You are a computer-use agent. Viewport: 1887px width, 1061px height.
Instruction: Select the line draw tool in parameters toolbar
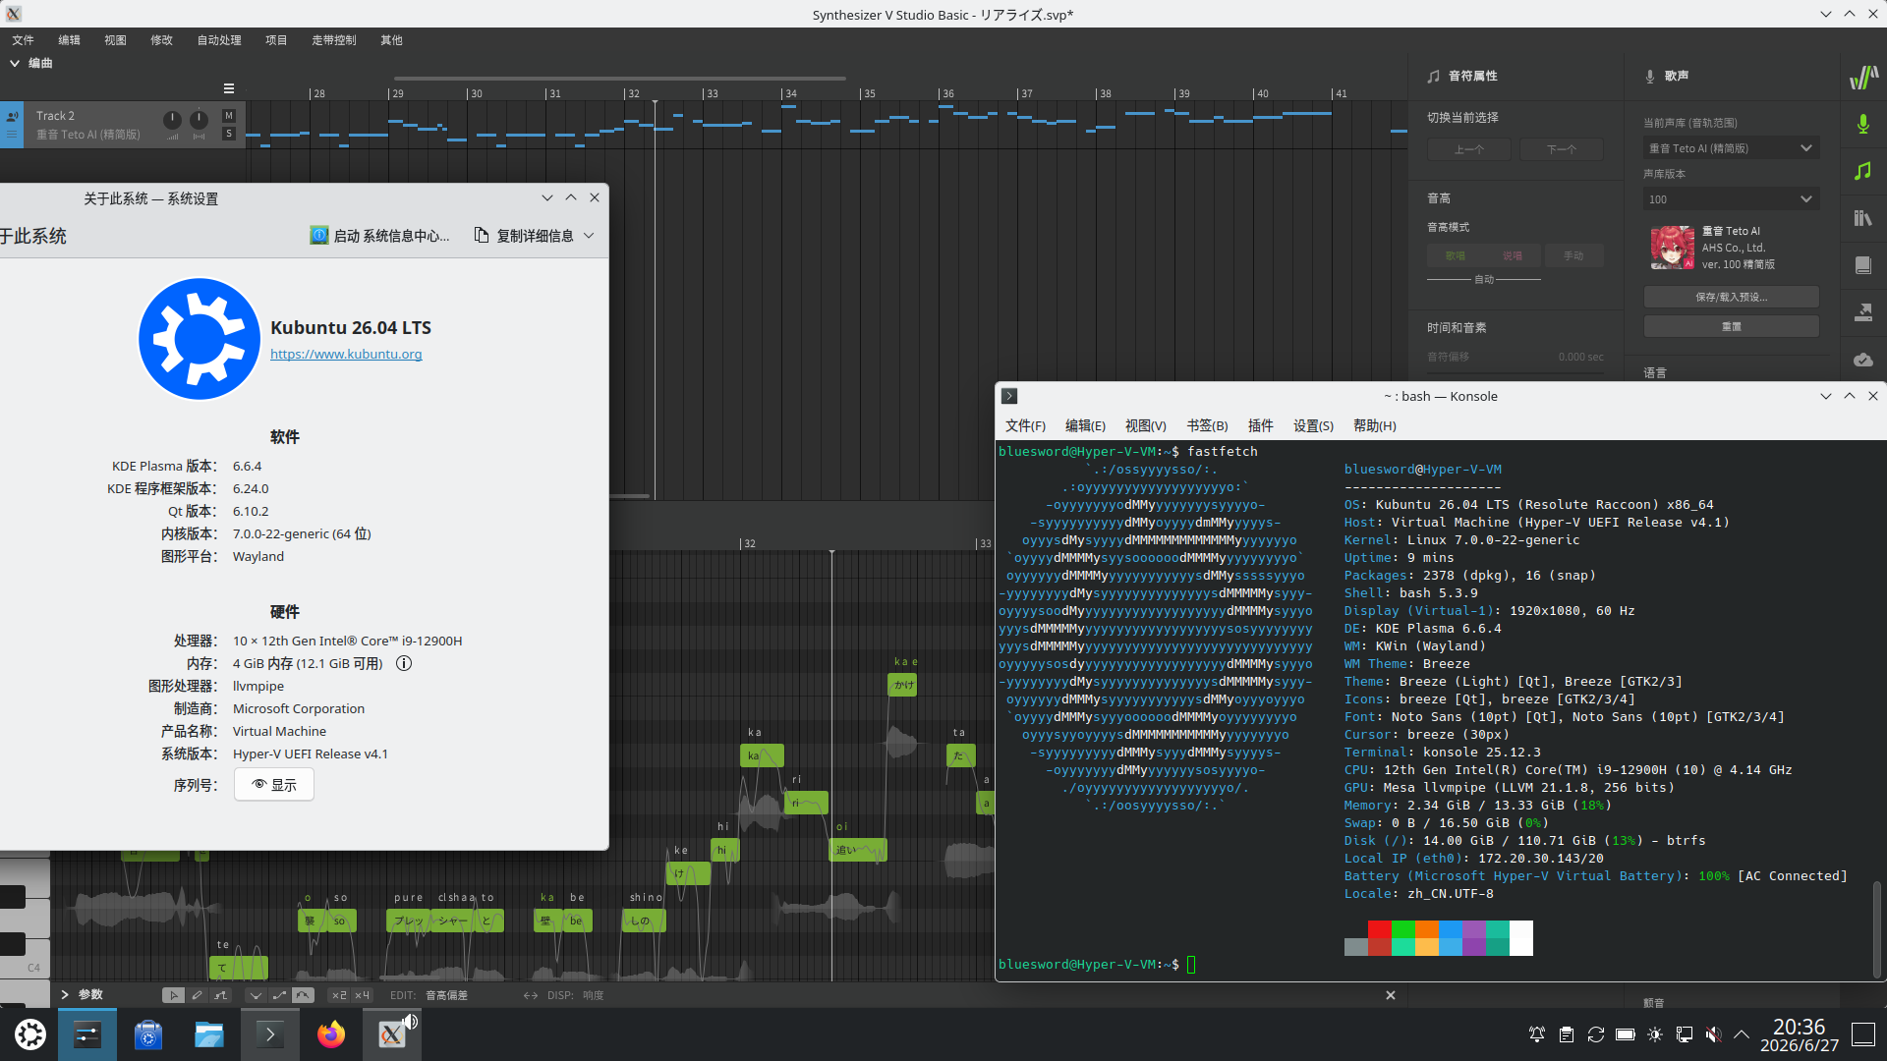(220, 995)
